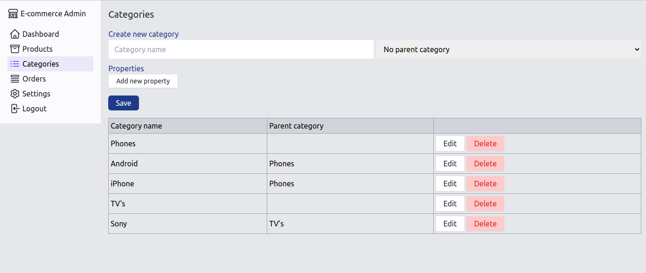Open Settings from the sidebar
Viewport: 646px width, 273px height.
[36, 94]
